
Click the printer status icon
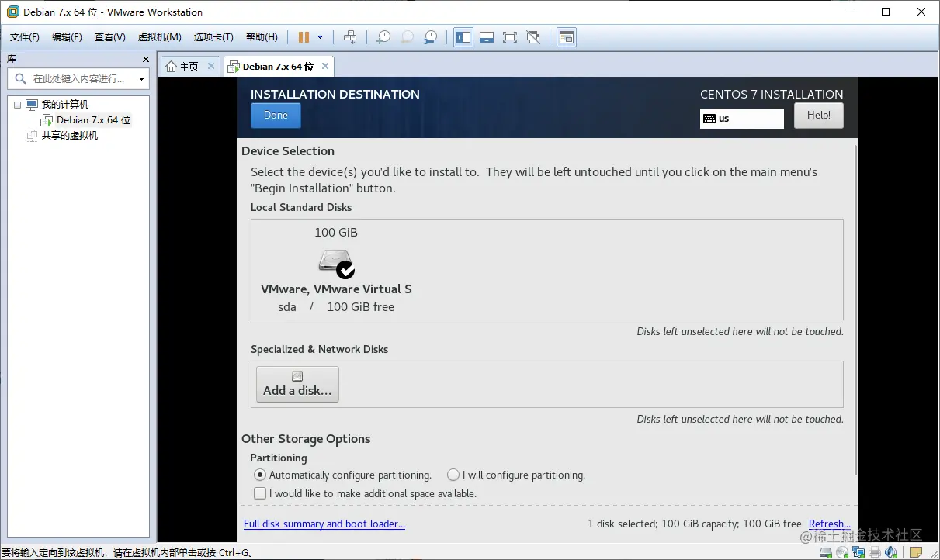tap(875, 552)
